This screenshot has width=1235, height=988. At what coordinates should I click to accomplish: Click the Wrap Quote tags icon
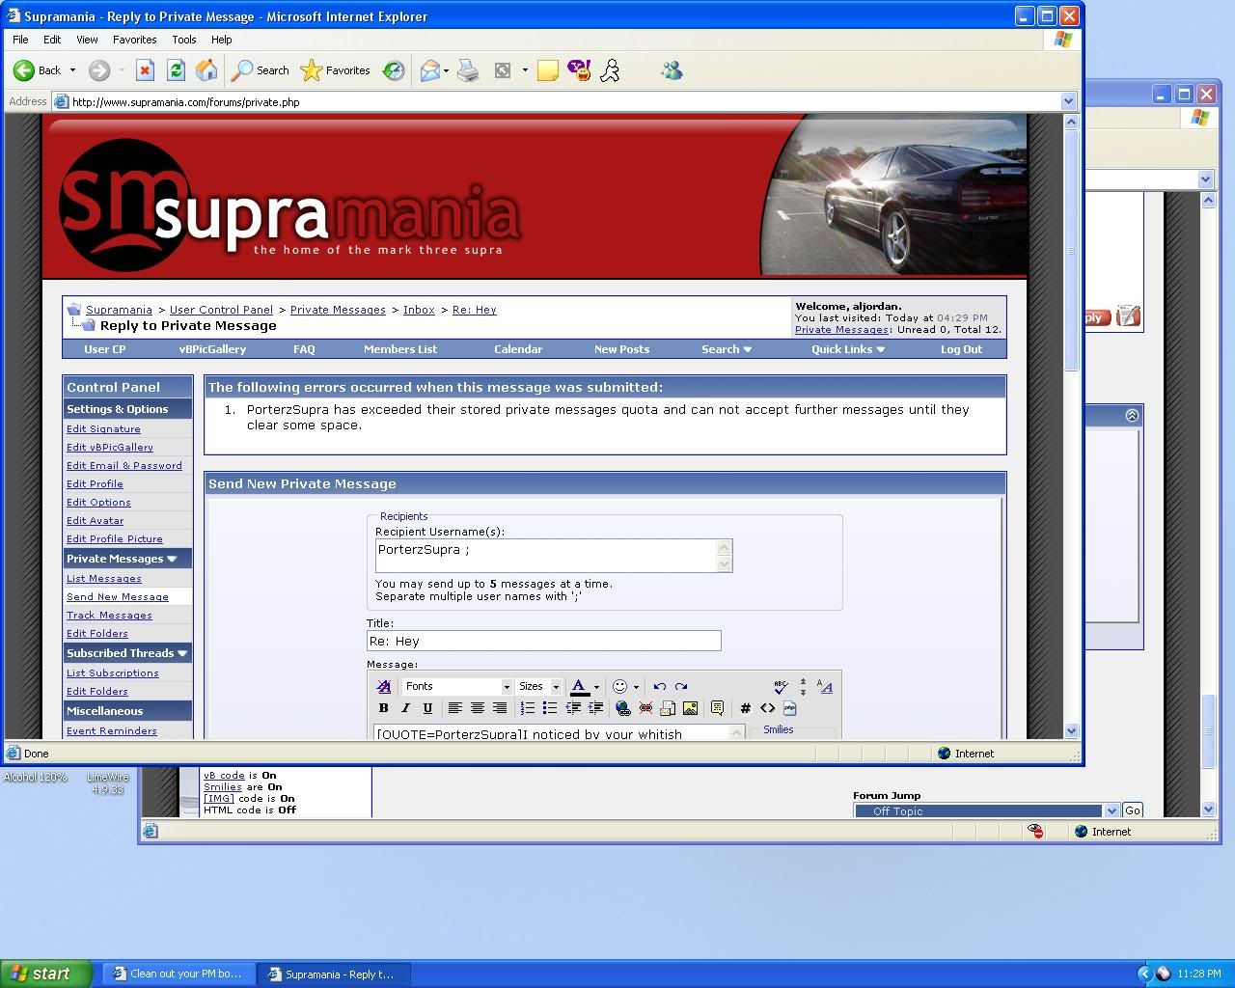point(717,708)
